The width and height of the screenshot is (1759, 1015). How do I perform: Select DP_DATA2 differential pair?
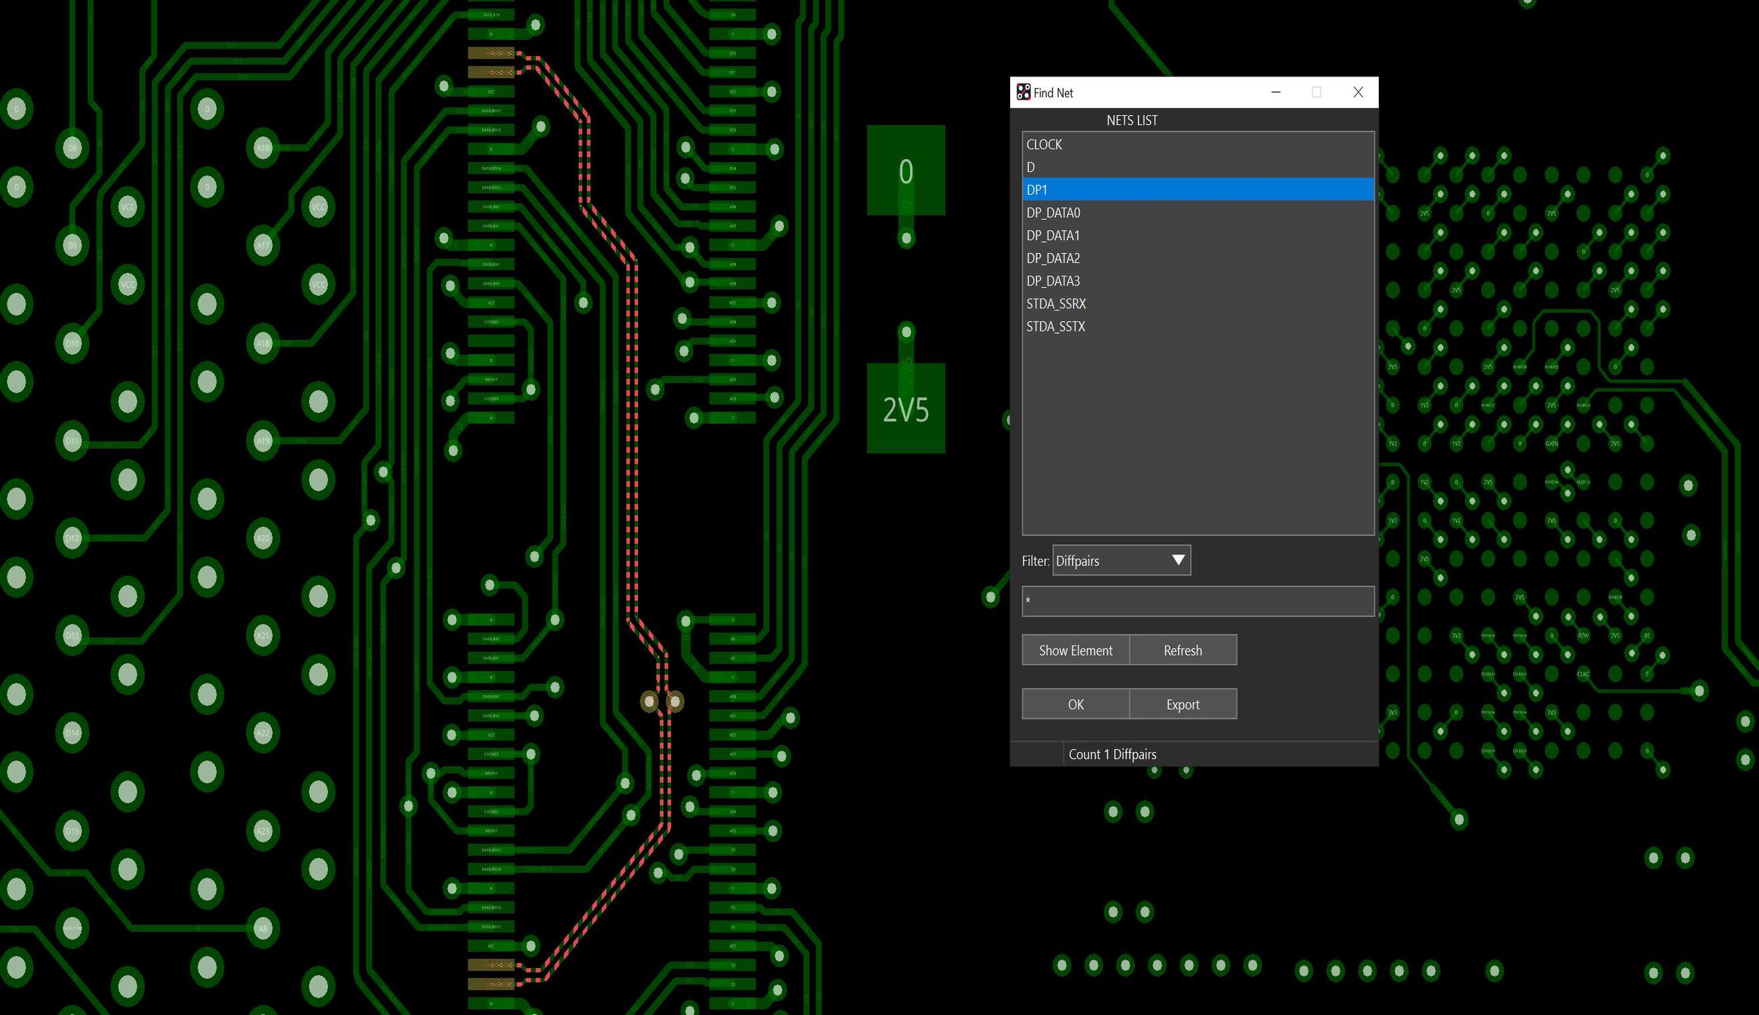(1197, 258)
